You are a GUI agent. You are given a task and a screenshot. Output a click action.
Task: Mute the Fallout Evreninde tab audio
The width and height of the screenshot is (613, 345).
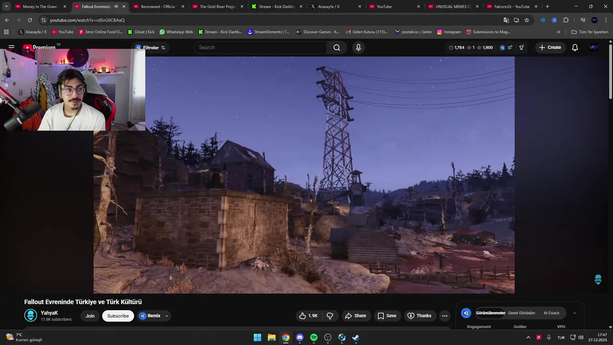pos(116,7)
